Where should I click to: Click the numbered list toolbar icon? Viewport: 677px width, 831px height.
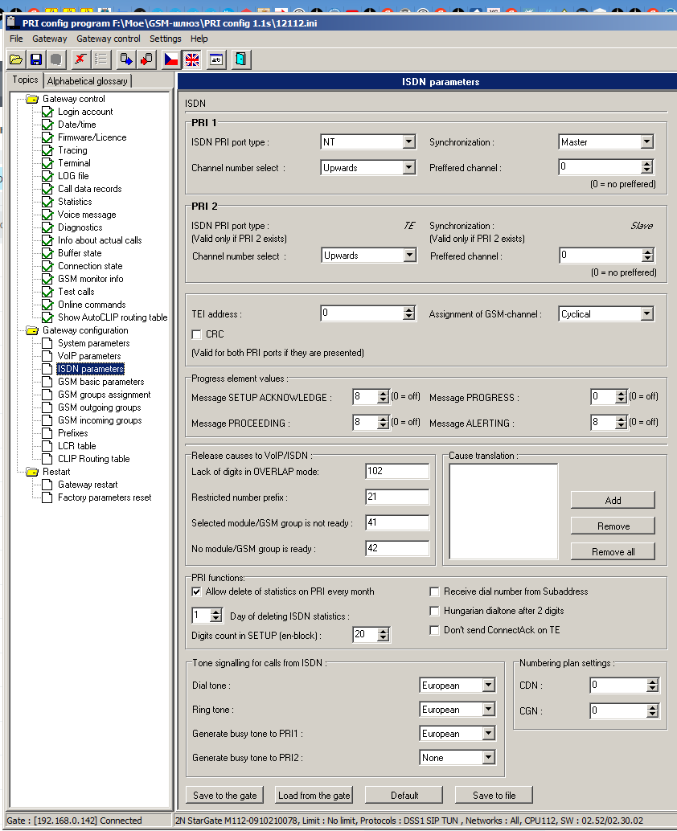[x=101, y=59]
